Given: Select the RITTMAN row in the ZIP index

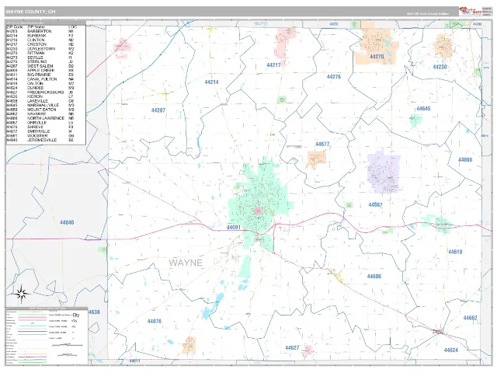Looking at the screenshot, I should click(x=40, y=54).
